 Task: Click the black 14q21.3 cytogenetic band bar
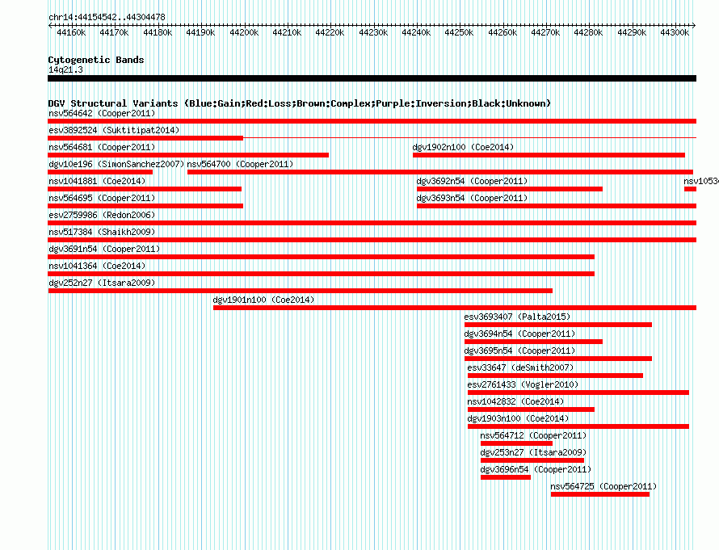tap(372, 78)
